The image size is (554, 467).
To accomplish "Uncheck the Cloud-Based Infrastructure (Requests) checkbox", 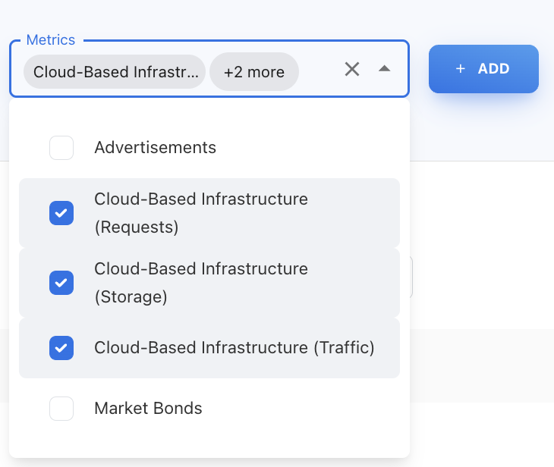I will 61,213.
